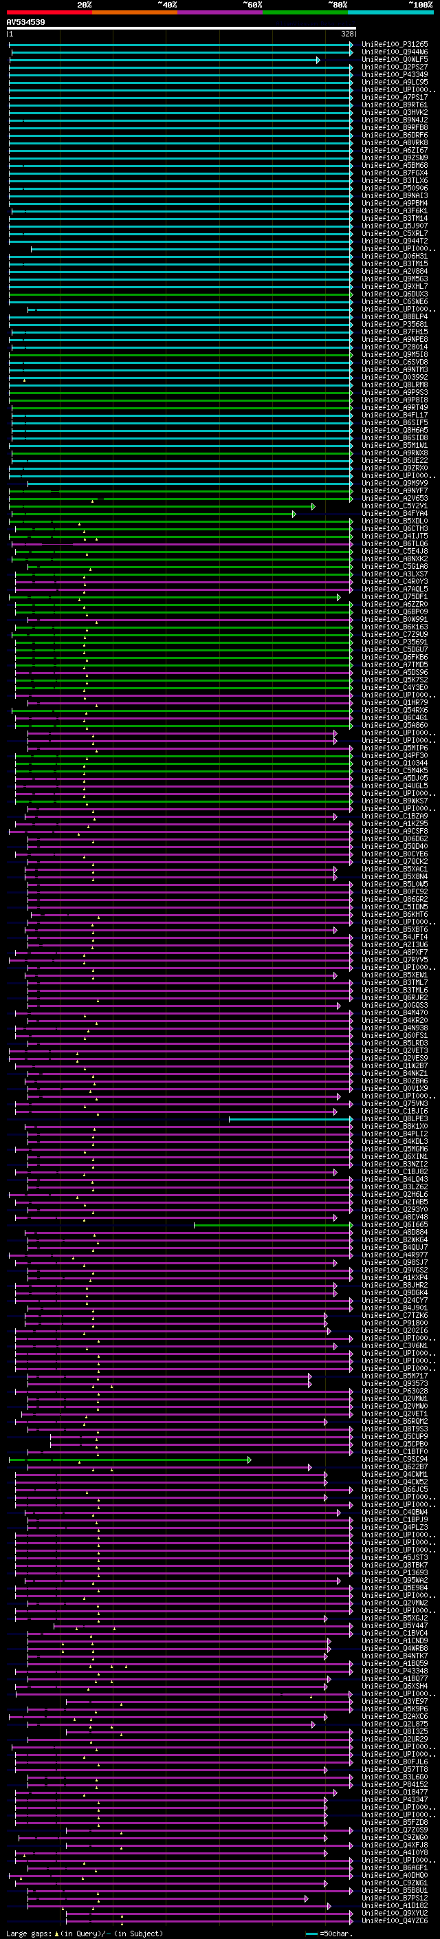Select hit label UniRef100_B7PS12

395,1898
